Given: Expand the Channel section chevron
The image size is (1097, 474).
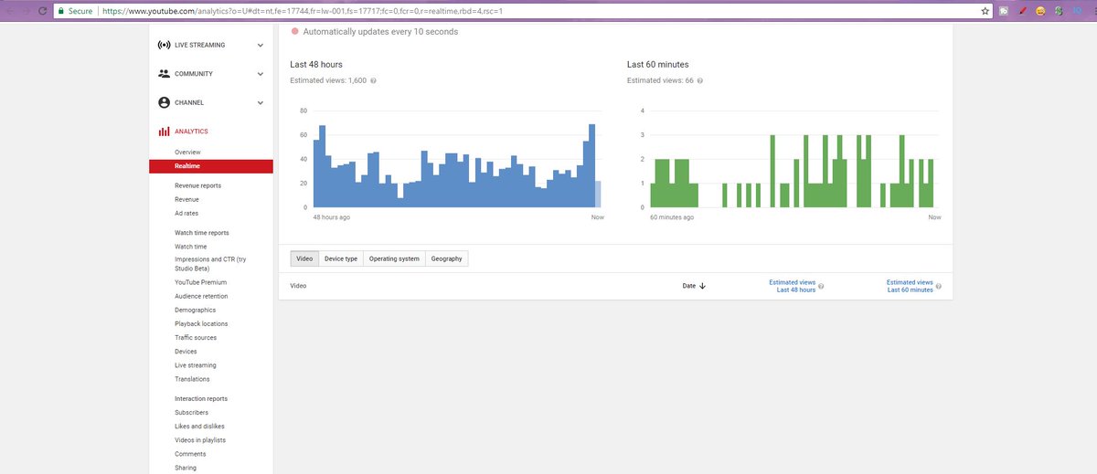Looking at the screenshot, I should tap(261, 102).
